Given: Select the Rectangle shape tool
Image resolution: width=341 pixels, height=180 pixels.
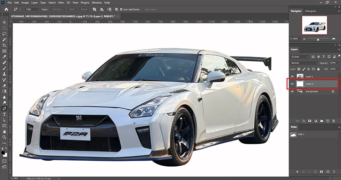Looking at the screenshot, I should click(x=4, y=126).
